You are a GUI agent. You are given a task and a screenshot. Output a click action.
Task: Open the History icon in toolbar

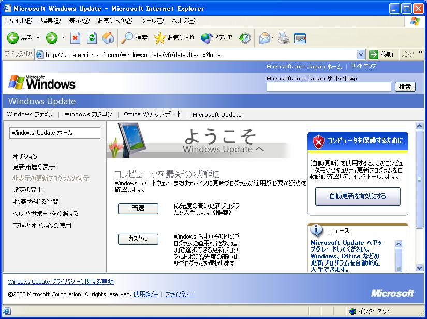(245, 38)
